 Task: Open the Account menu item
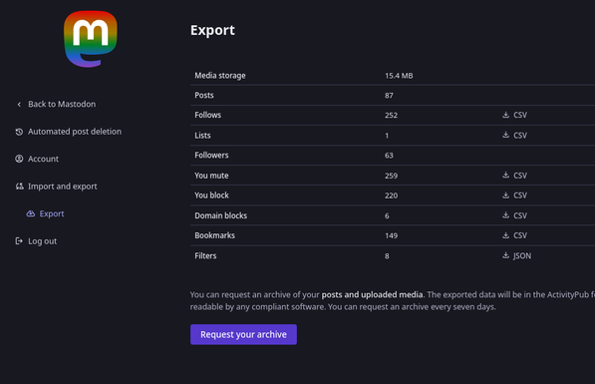pyautogui.click(x=37, y=159)
